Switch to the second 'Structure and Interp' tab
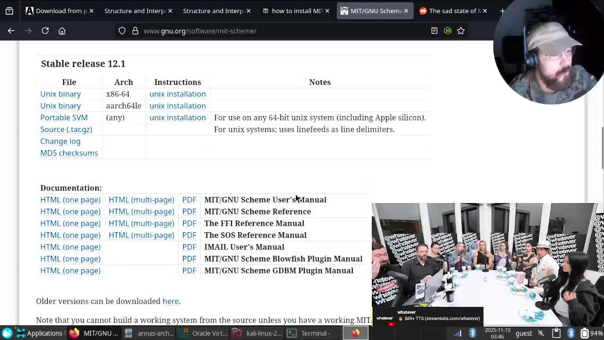604x340 pixels. pos(217,11)
